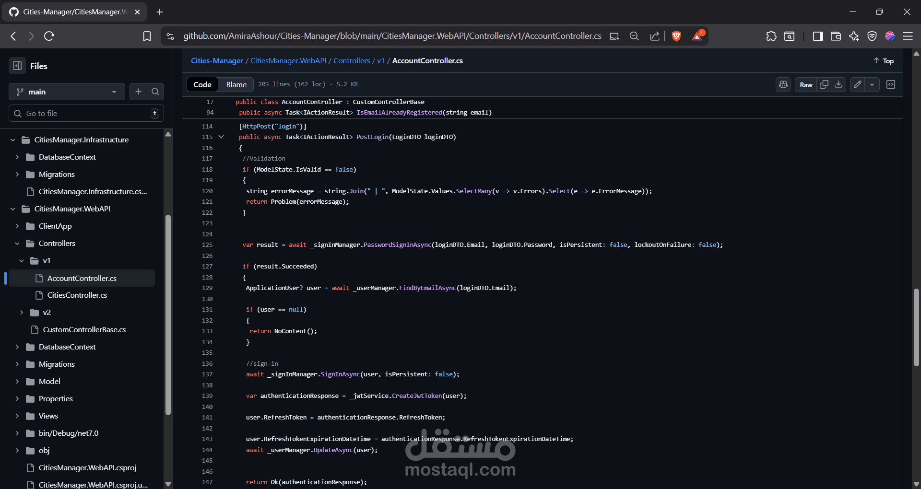Open CitiesManager.Infrastructure.cs... file
The width and height of the screenshot is (921, 489).
(93, 192)
